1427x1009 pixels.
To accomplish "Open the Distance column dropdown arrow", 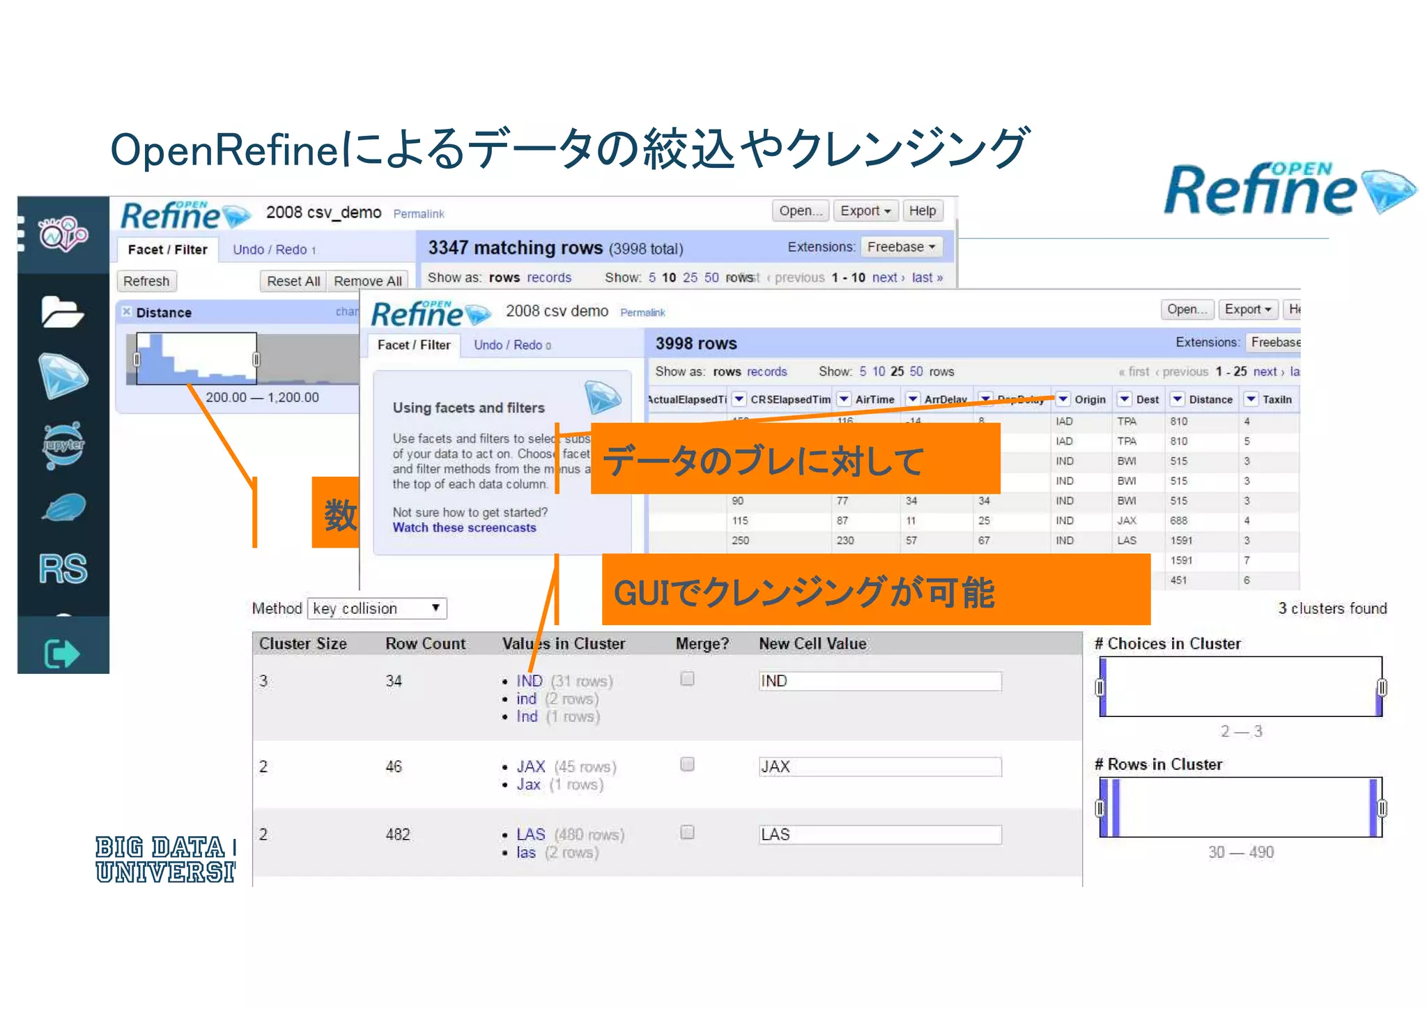I will point(1177,399).
